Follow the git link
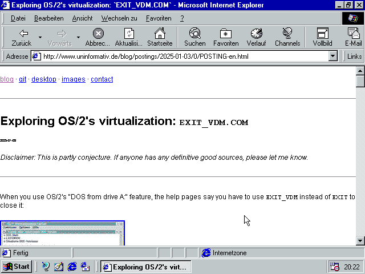The image size is (365, 274). (x=23, y=79)
